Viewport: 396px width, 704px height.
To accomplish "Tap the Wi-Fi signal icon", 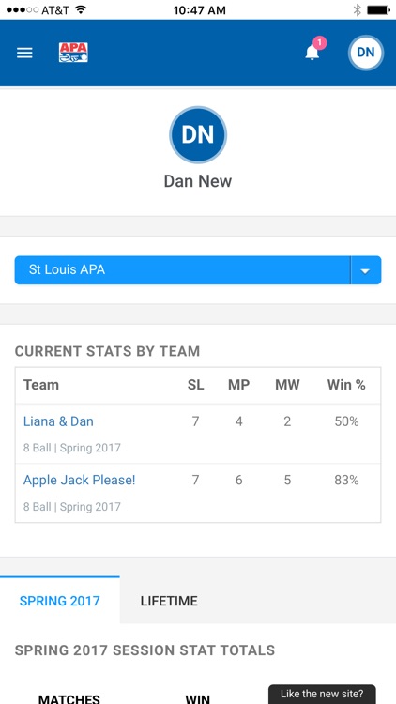I will coord(81,9).
